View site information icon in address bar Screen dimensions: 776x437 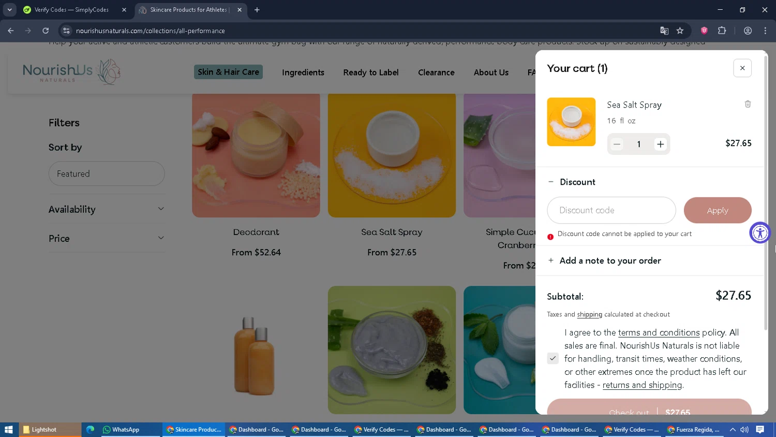coord(66,31)
